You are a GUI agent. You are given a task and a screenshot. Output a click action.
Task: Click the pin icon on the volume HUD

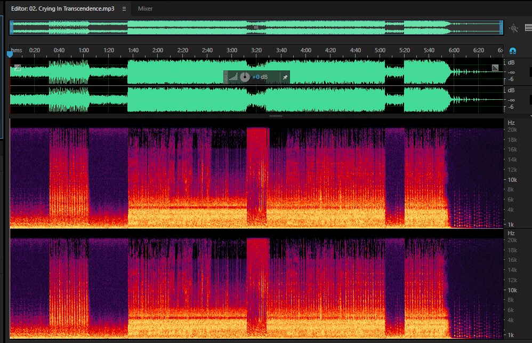click(285, 77)
